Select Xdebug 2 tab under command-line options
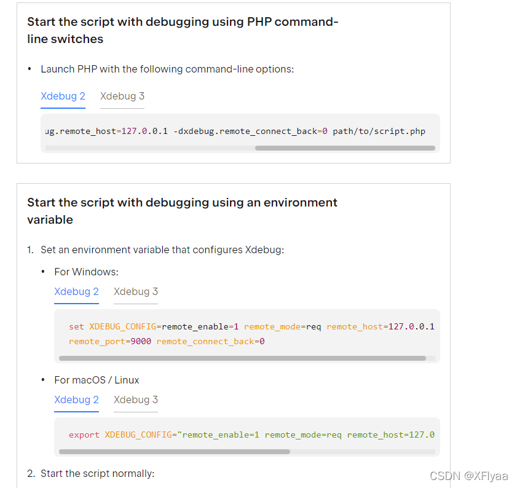517x488 pixels. tap(63, 96)
